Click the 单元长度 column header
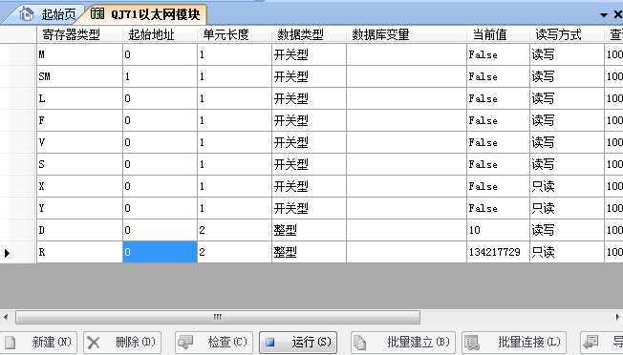Screen dimensions: 623x355 click(x=234, y=34)
